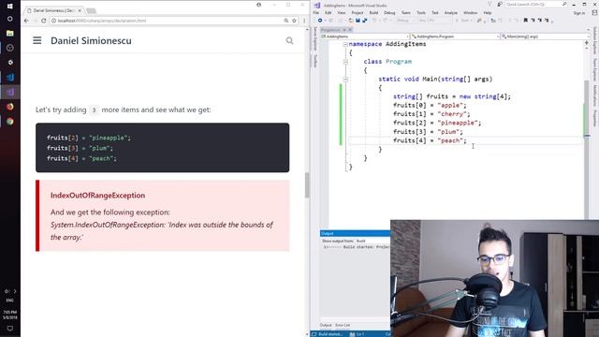Click the IndexOutOfRangeException heading on web page
The height and width of the screenshot is (337, 599).
pos(97,196)
